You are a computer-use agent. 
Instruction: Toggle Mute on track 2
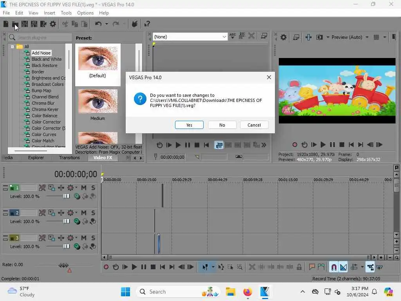[84, 213]
